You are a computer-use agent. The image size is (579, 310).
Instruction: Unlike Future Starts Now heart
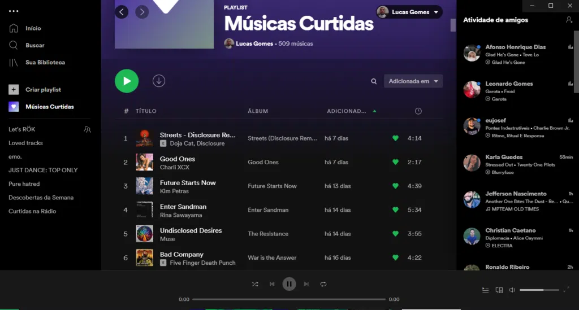tap(395, 186)
